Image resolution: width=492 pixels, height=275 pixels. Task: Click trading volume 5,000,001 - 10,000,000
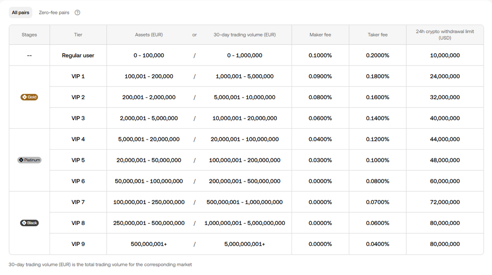(x=245, y=97)
